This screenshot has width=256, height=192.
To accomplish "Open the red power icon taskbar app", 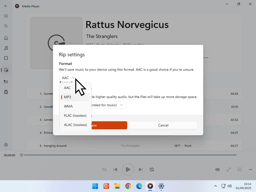I will (x=106, y=186).
